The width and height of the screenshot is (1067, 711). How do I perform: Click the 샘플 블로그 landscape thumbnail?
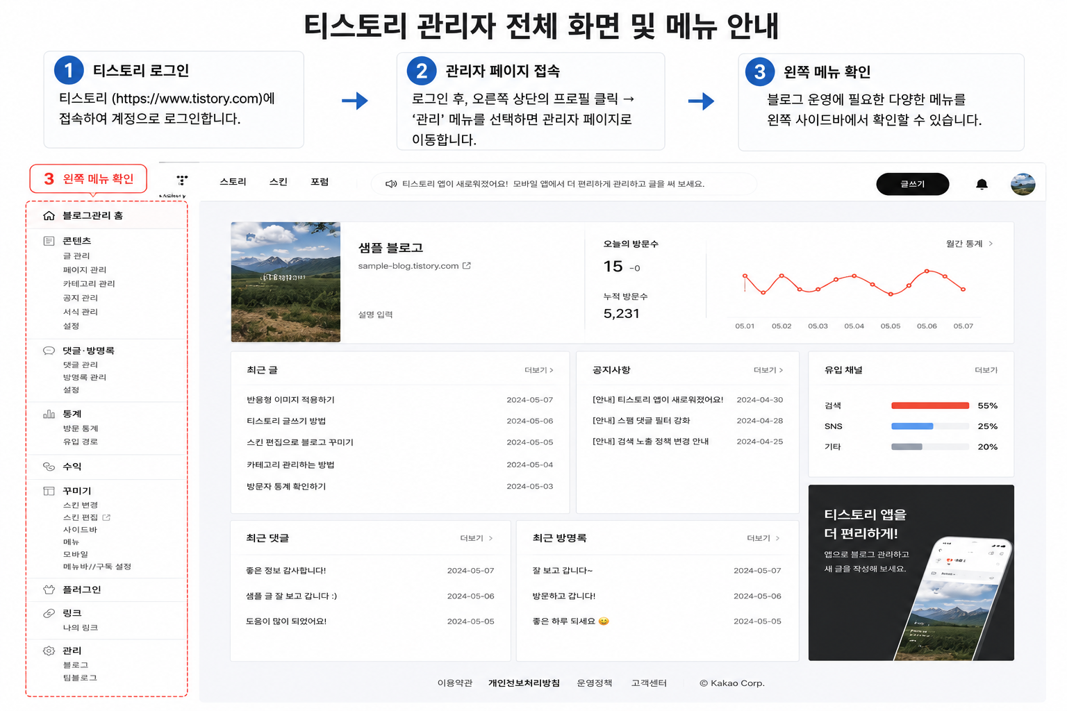[x=286, y=282]
